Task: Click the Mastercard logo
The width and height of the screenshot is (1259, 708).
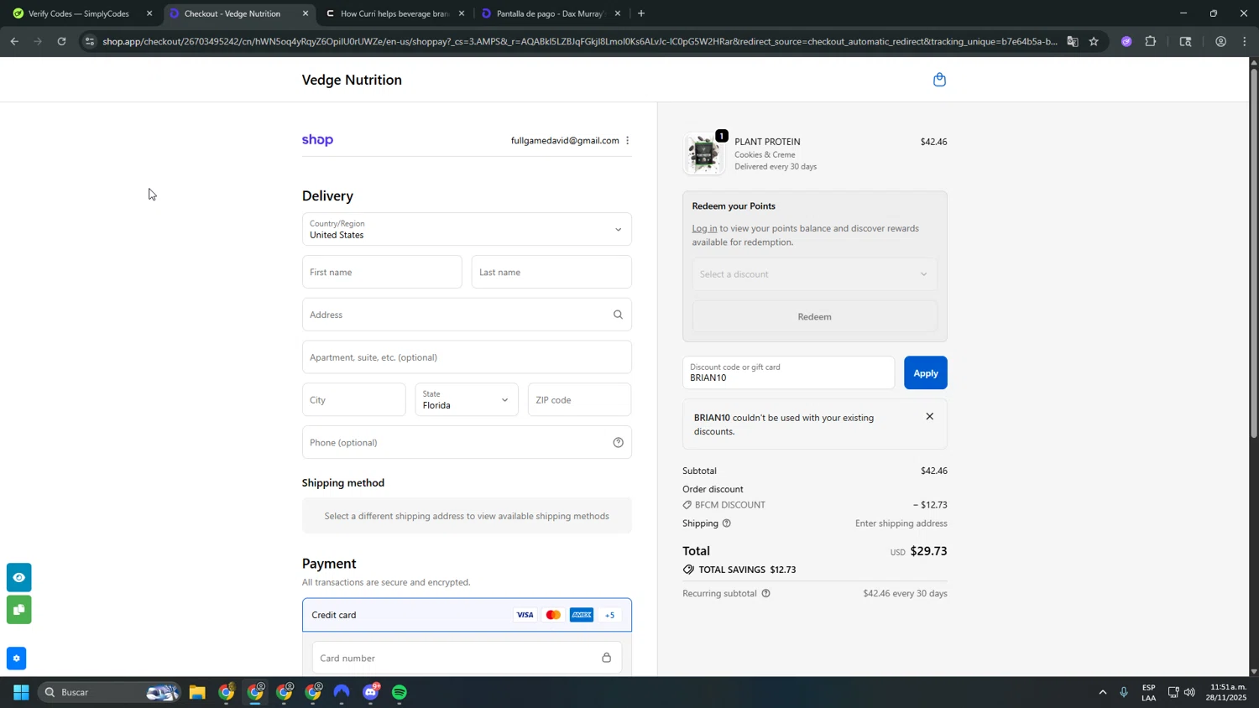Action: pyautogui.click(x=553, y=615)
